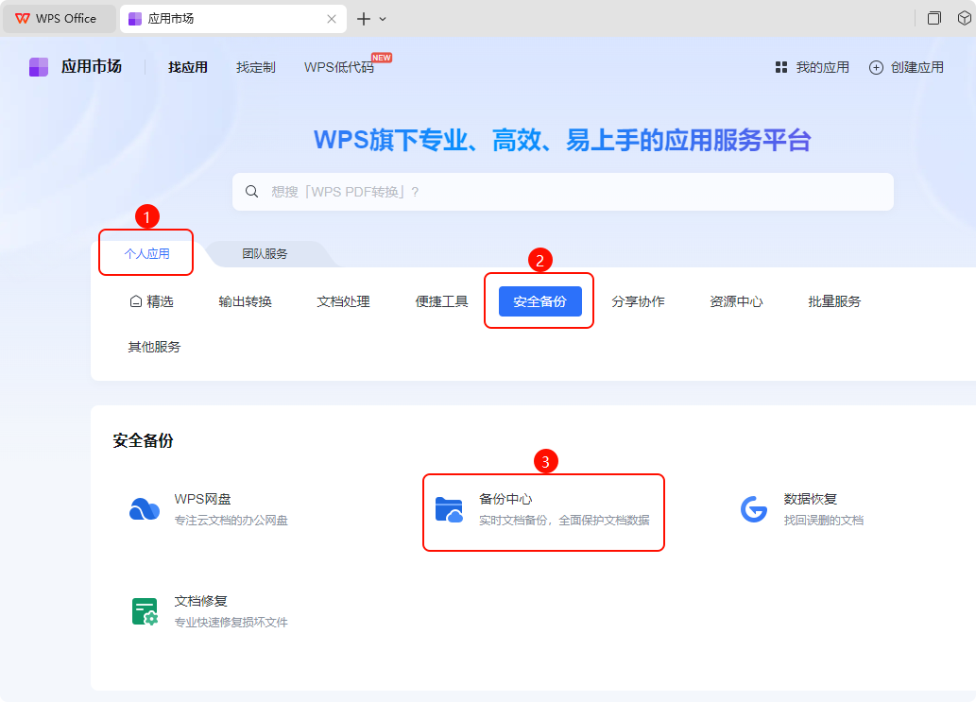Open the WPS网盘 cloud icon
This screenshot has height=702, width=976.
145,509
